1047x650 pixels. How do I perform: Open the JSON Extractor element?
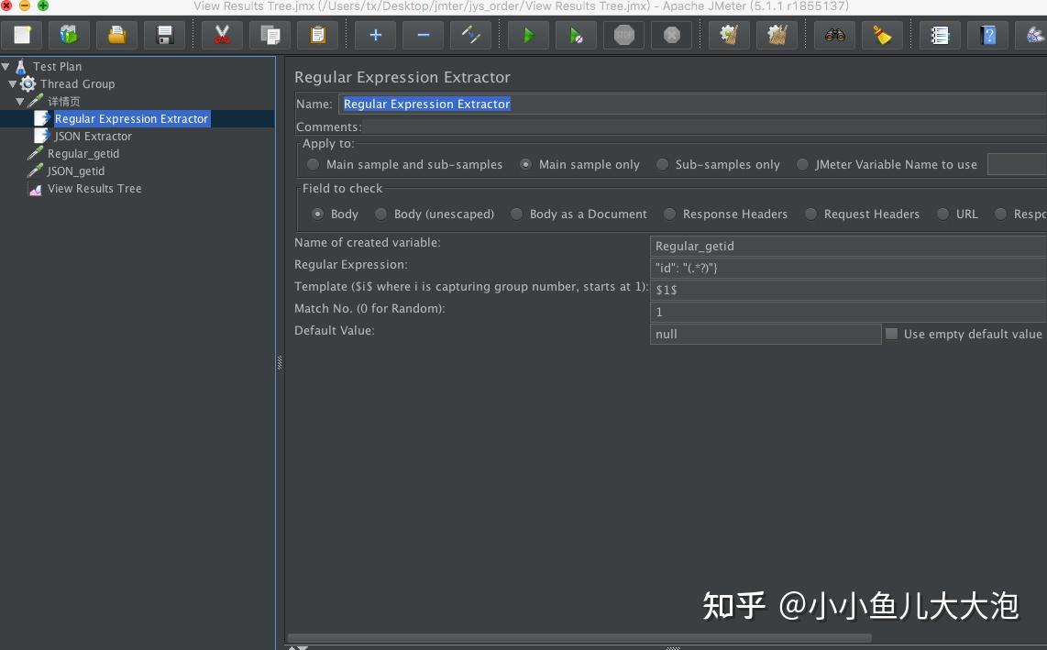(x=93, y=136)
